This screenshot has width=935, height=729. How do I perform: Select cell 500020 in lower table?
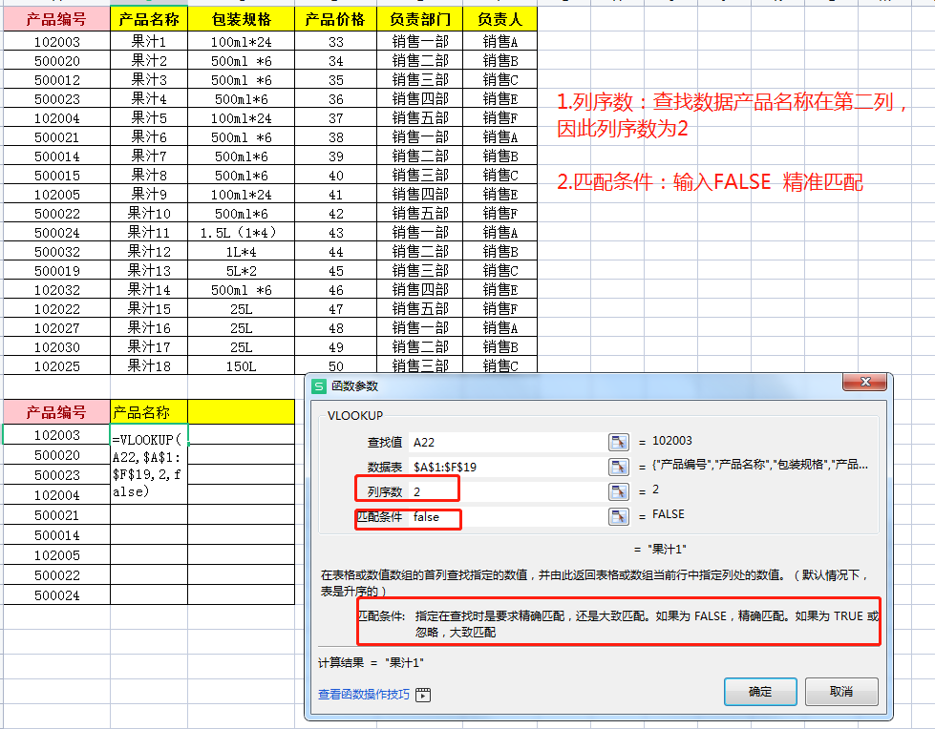coord(56,454)
